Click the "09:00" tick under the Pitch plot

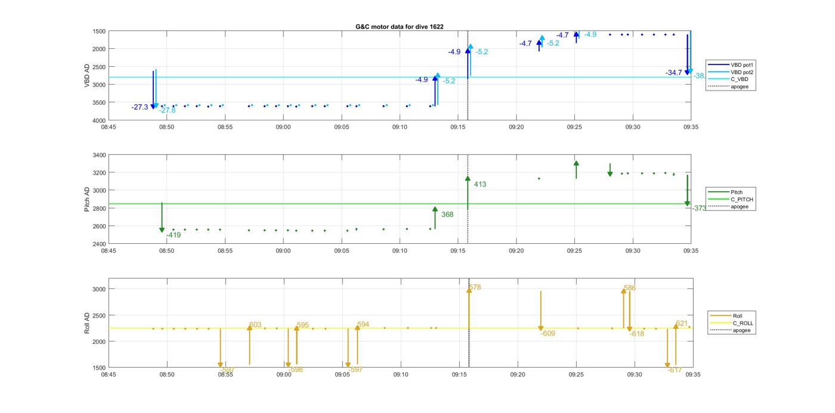[283, 251]
